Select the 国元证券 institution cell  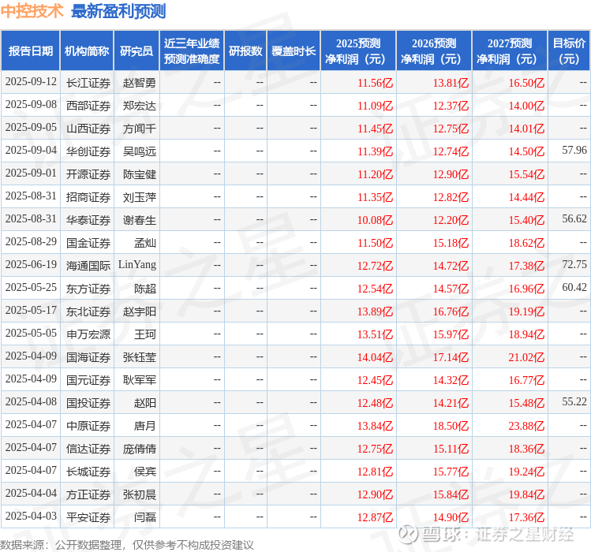88,380
